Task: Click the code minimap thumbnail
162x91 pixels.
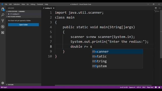Action: (x=157, y=11)
